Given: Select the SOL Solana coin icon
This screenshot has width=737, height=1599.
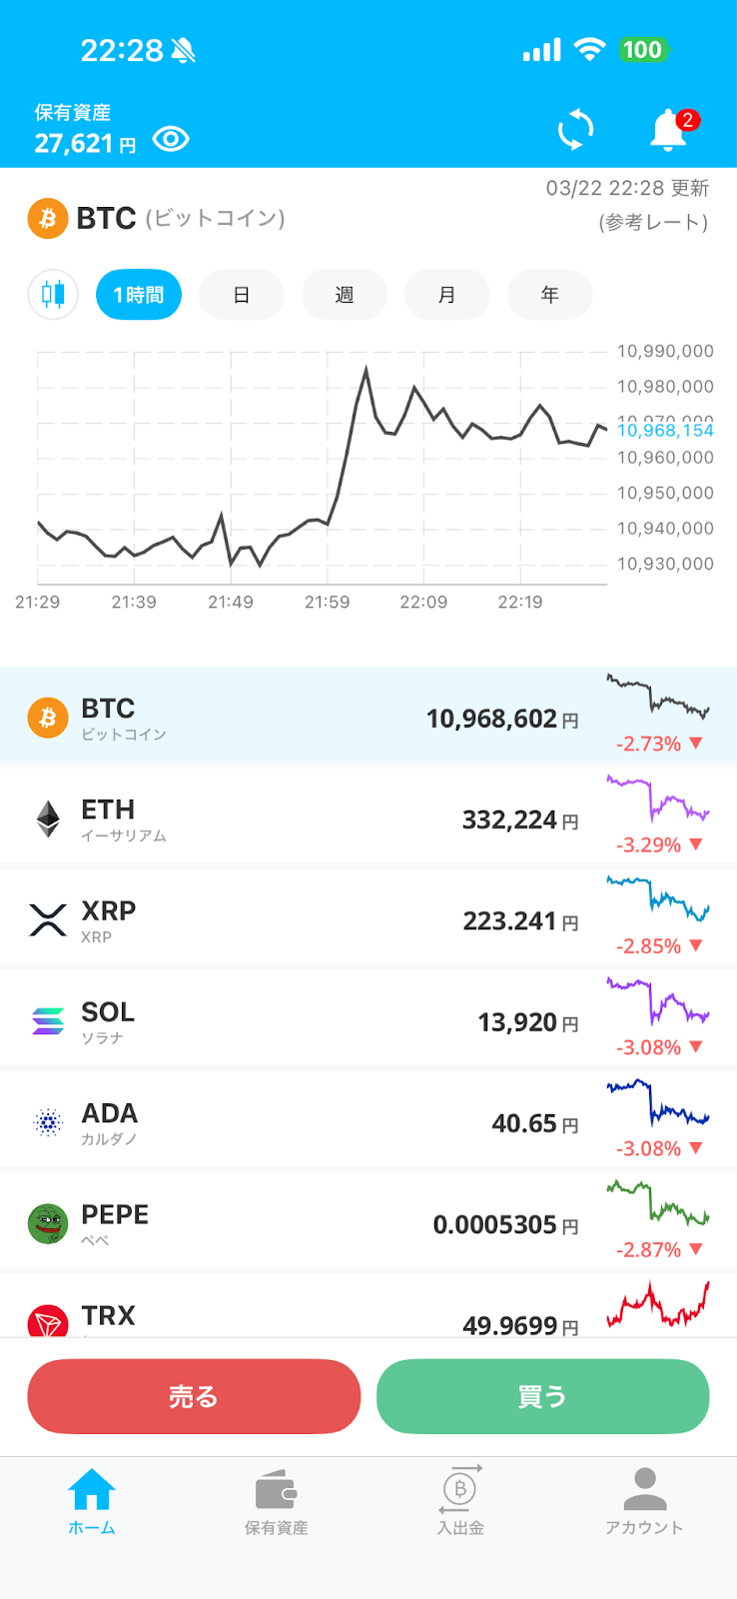Looking at the screenshot, I should pos(48,1020).
